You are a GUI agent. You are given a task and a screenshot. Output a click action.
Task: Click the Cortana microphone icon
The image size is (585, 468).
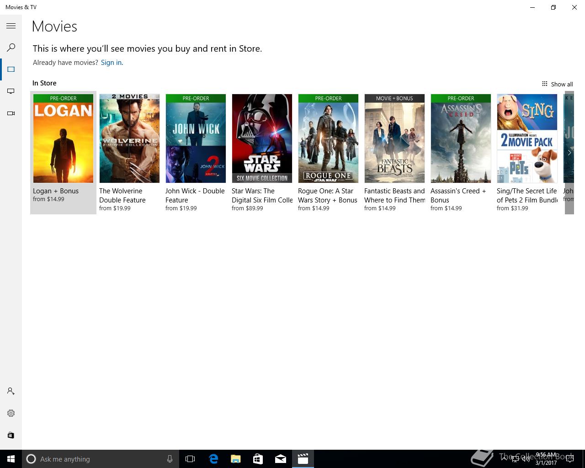[x=170, y=459]
